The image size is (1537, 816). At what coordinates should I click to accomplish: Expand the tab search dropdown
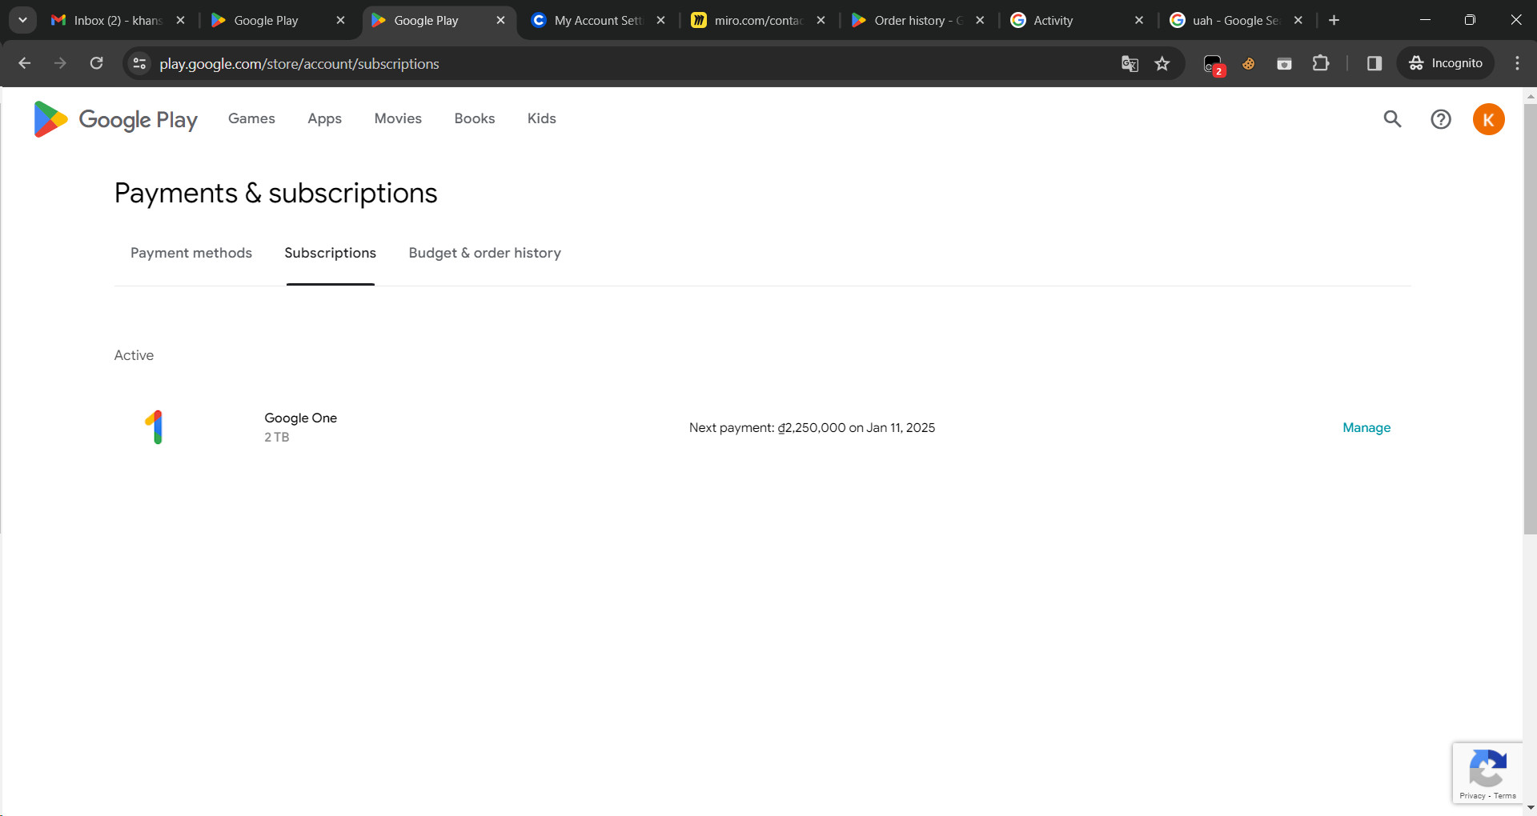(22, 20)
